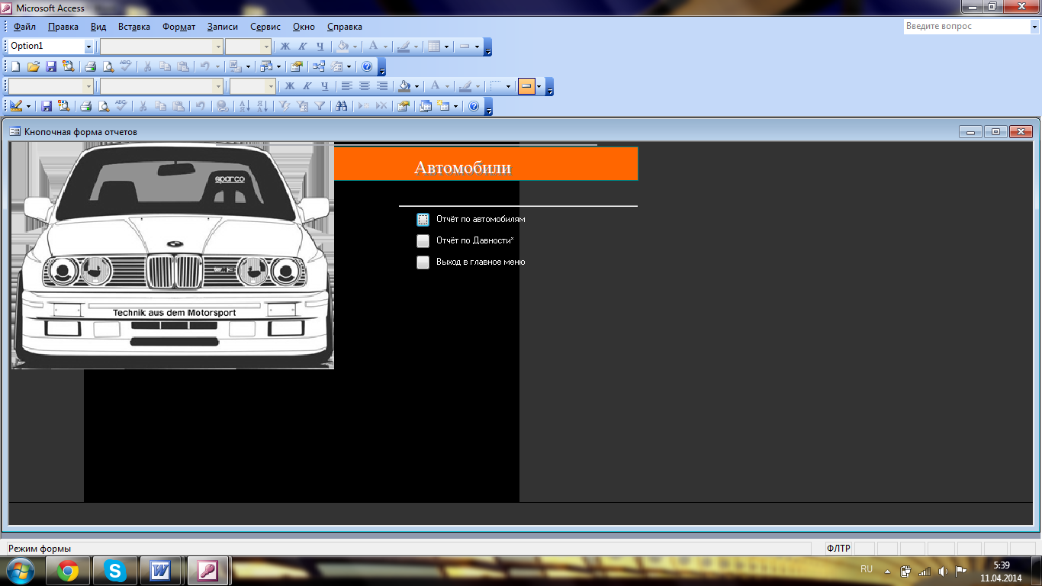Open the Справка menu
The height and width of the screenshot is (586, 1042).
(345, 27)
